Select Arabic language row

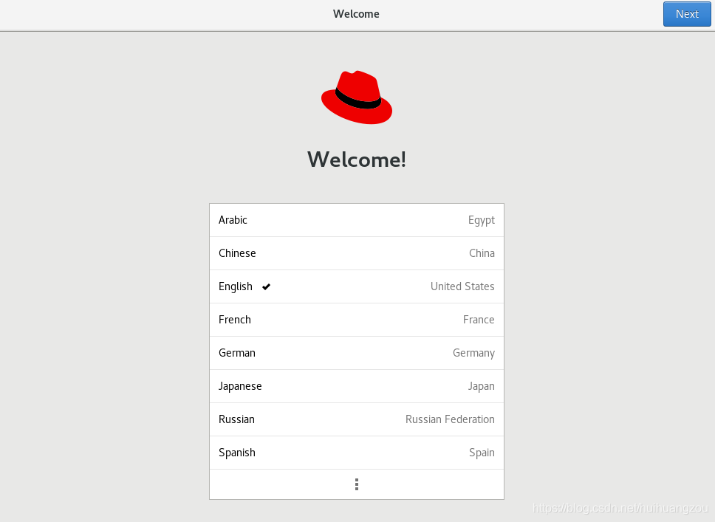pos(357,220)
